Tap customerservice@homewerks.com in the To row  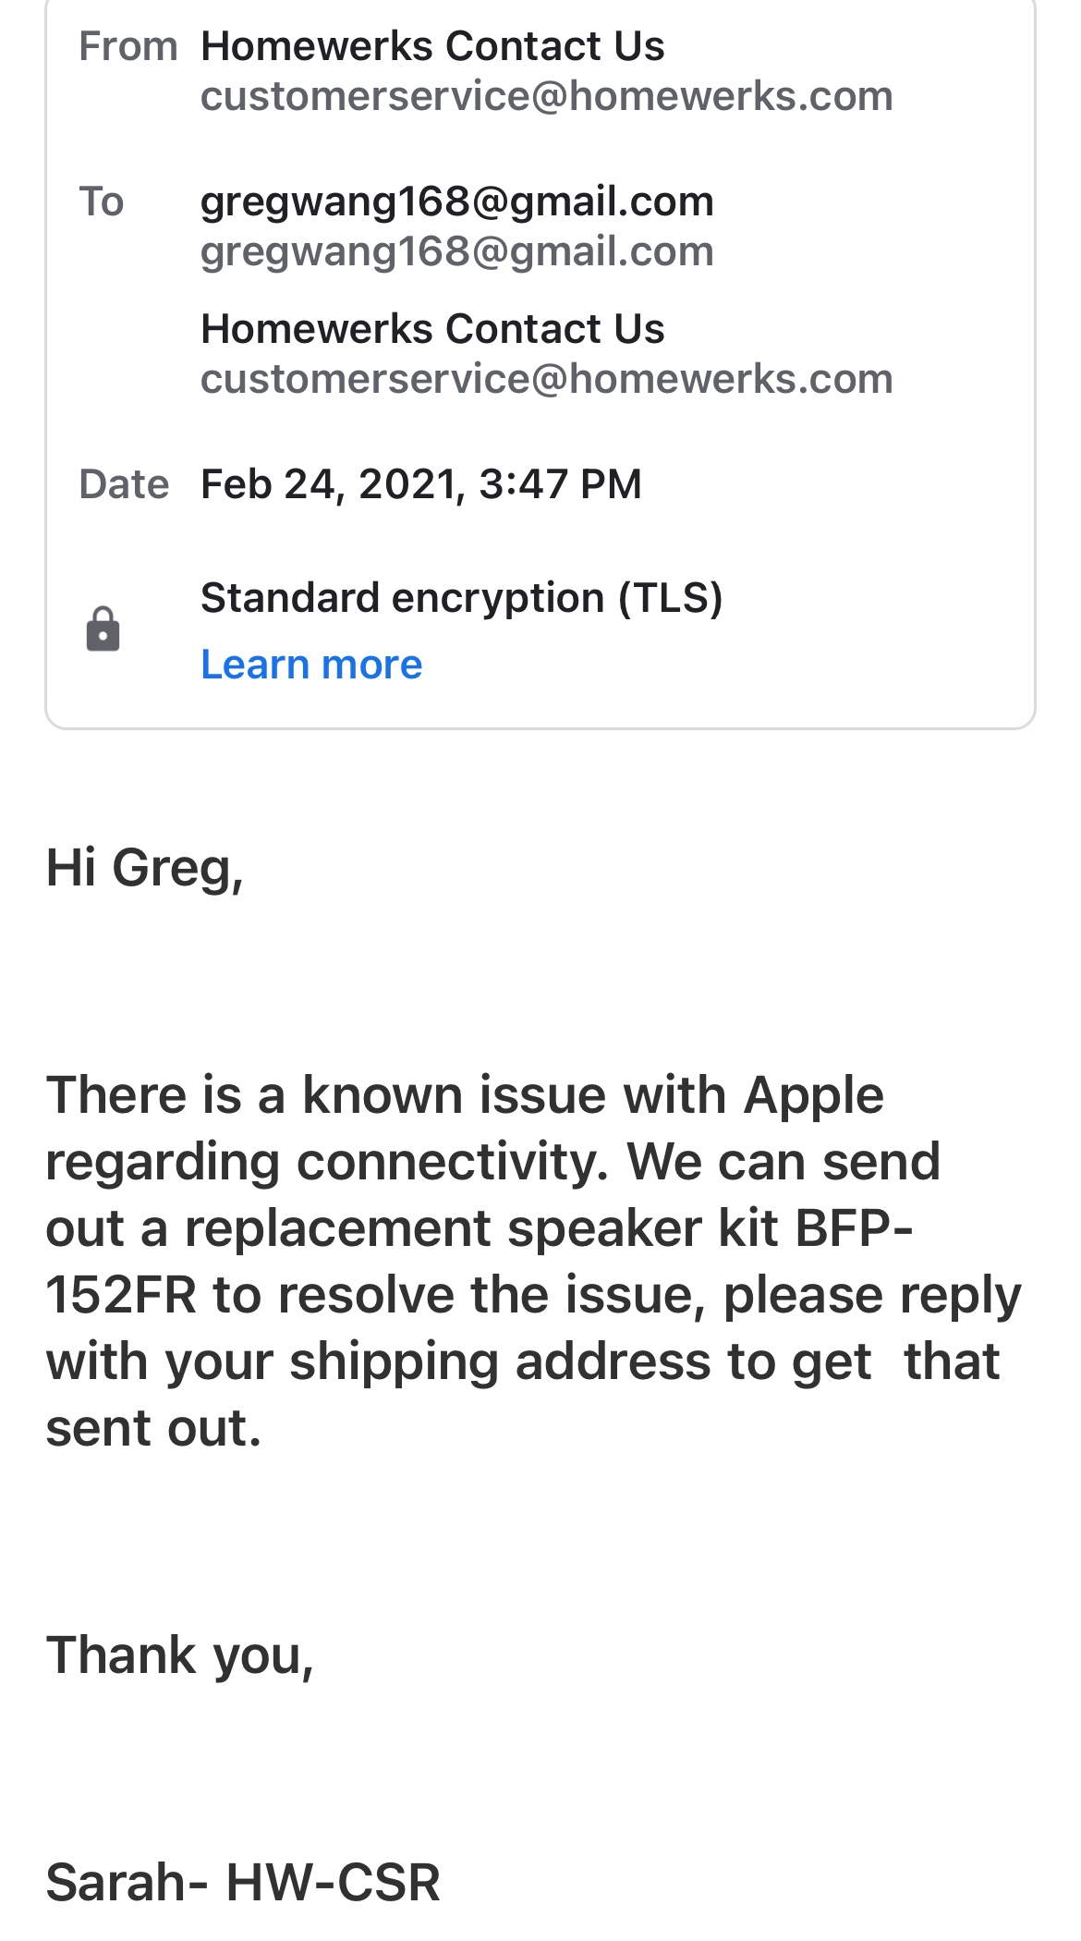(x=546, y=379)
